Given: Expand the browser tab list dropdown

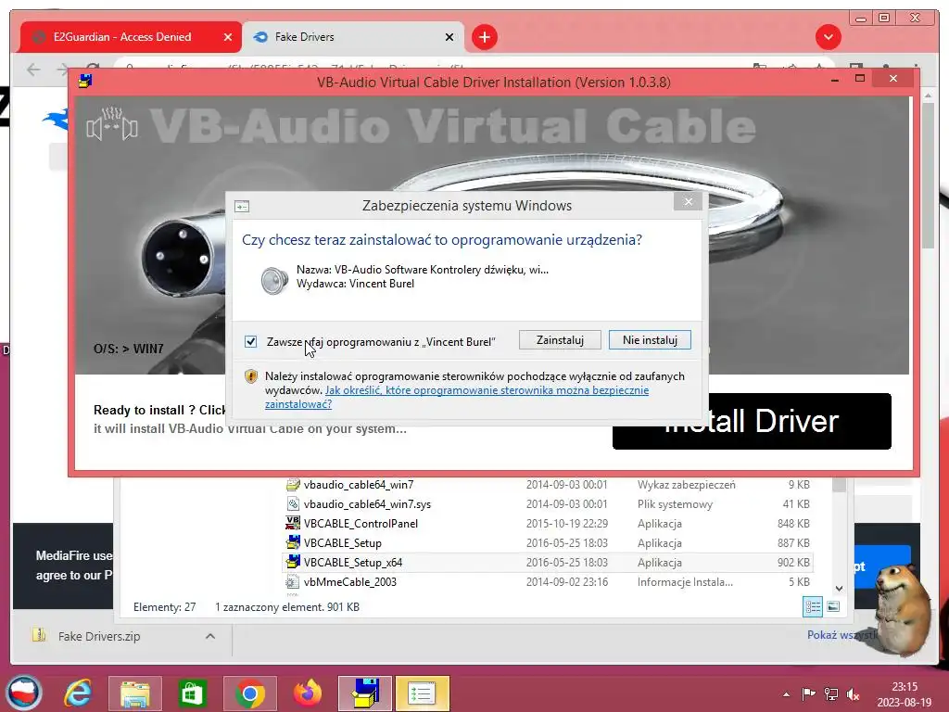Looking at the screenshot, I should [828, 37].
